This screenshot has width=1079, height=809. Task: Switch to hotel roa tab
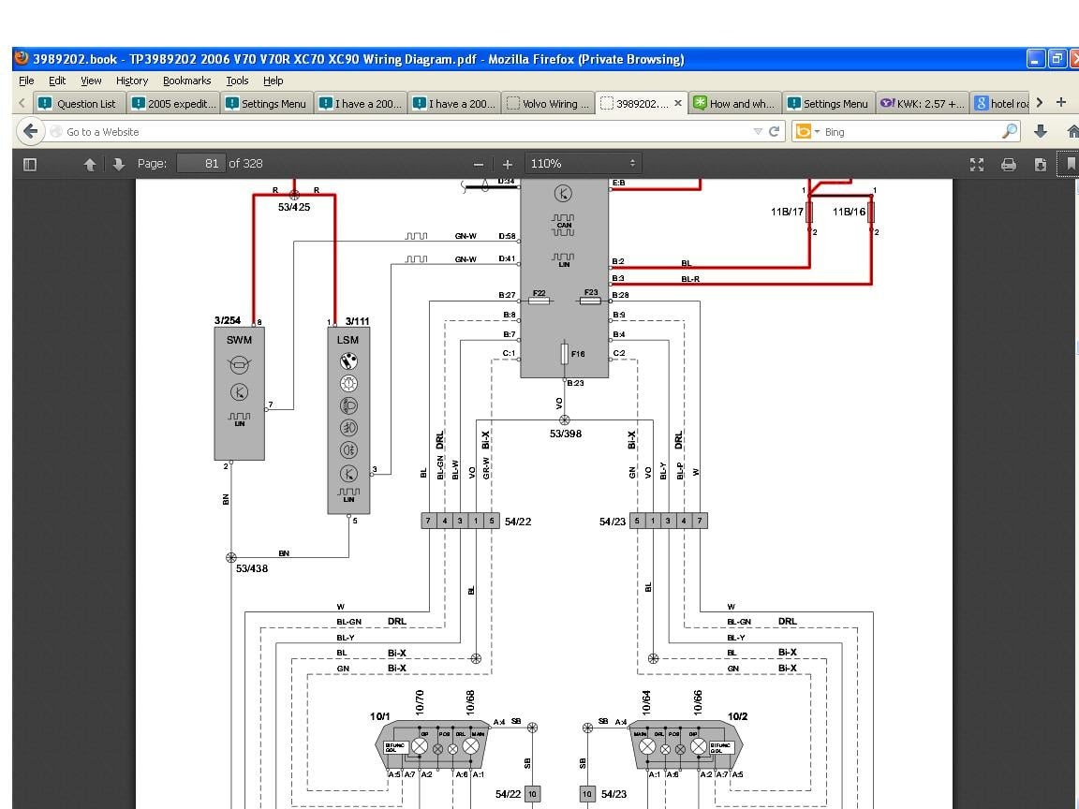1000,103
